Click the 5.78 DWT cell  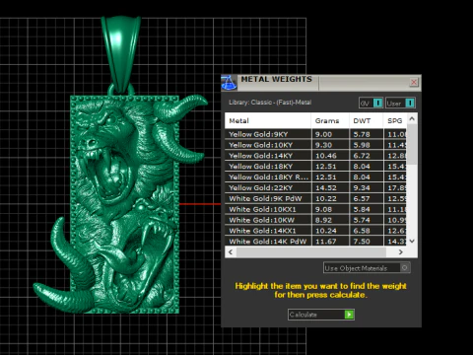click(367, 134)
